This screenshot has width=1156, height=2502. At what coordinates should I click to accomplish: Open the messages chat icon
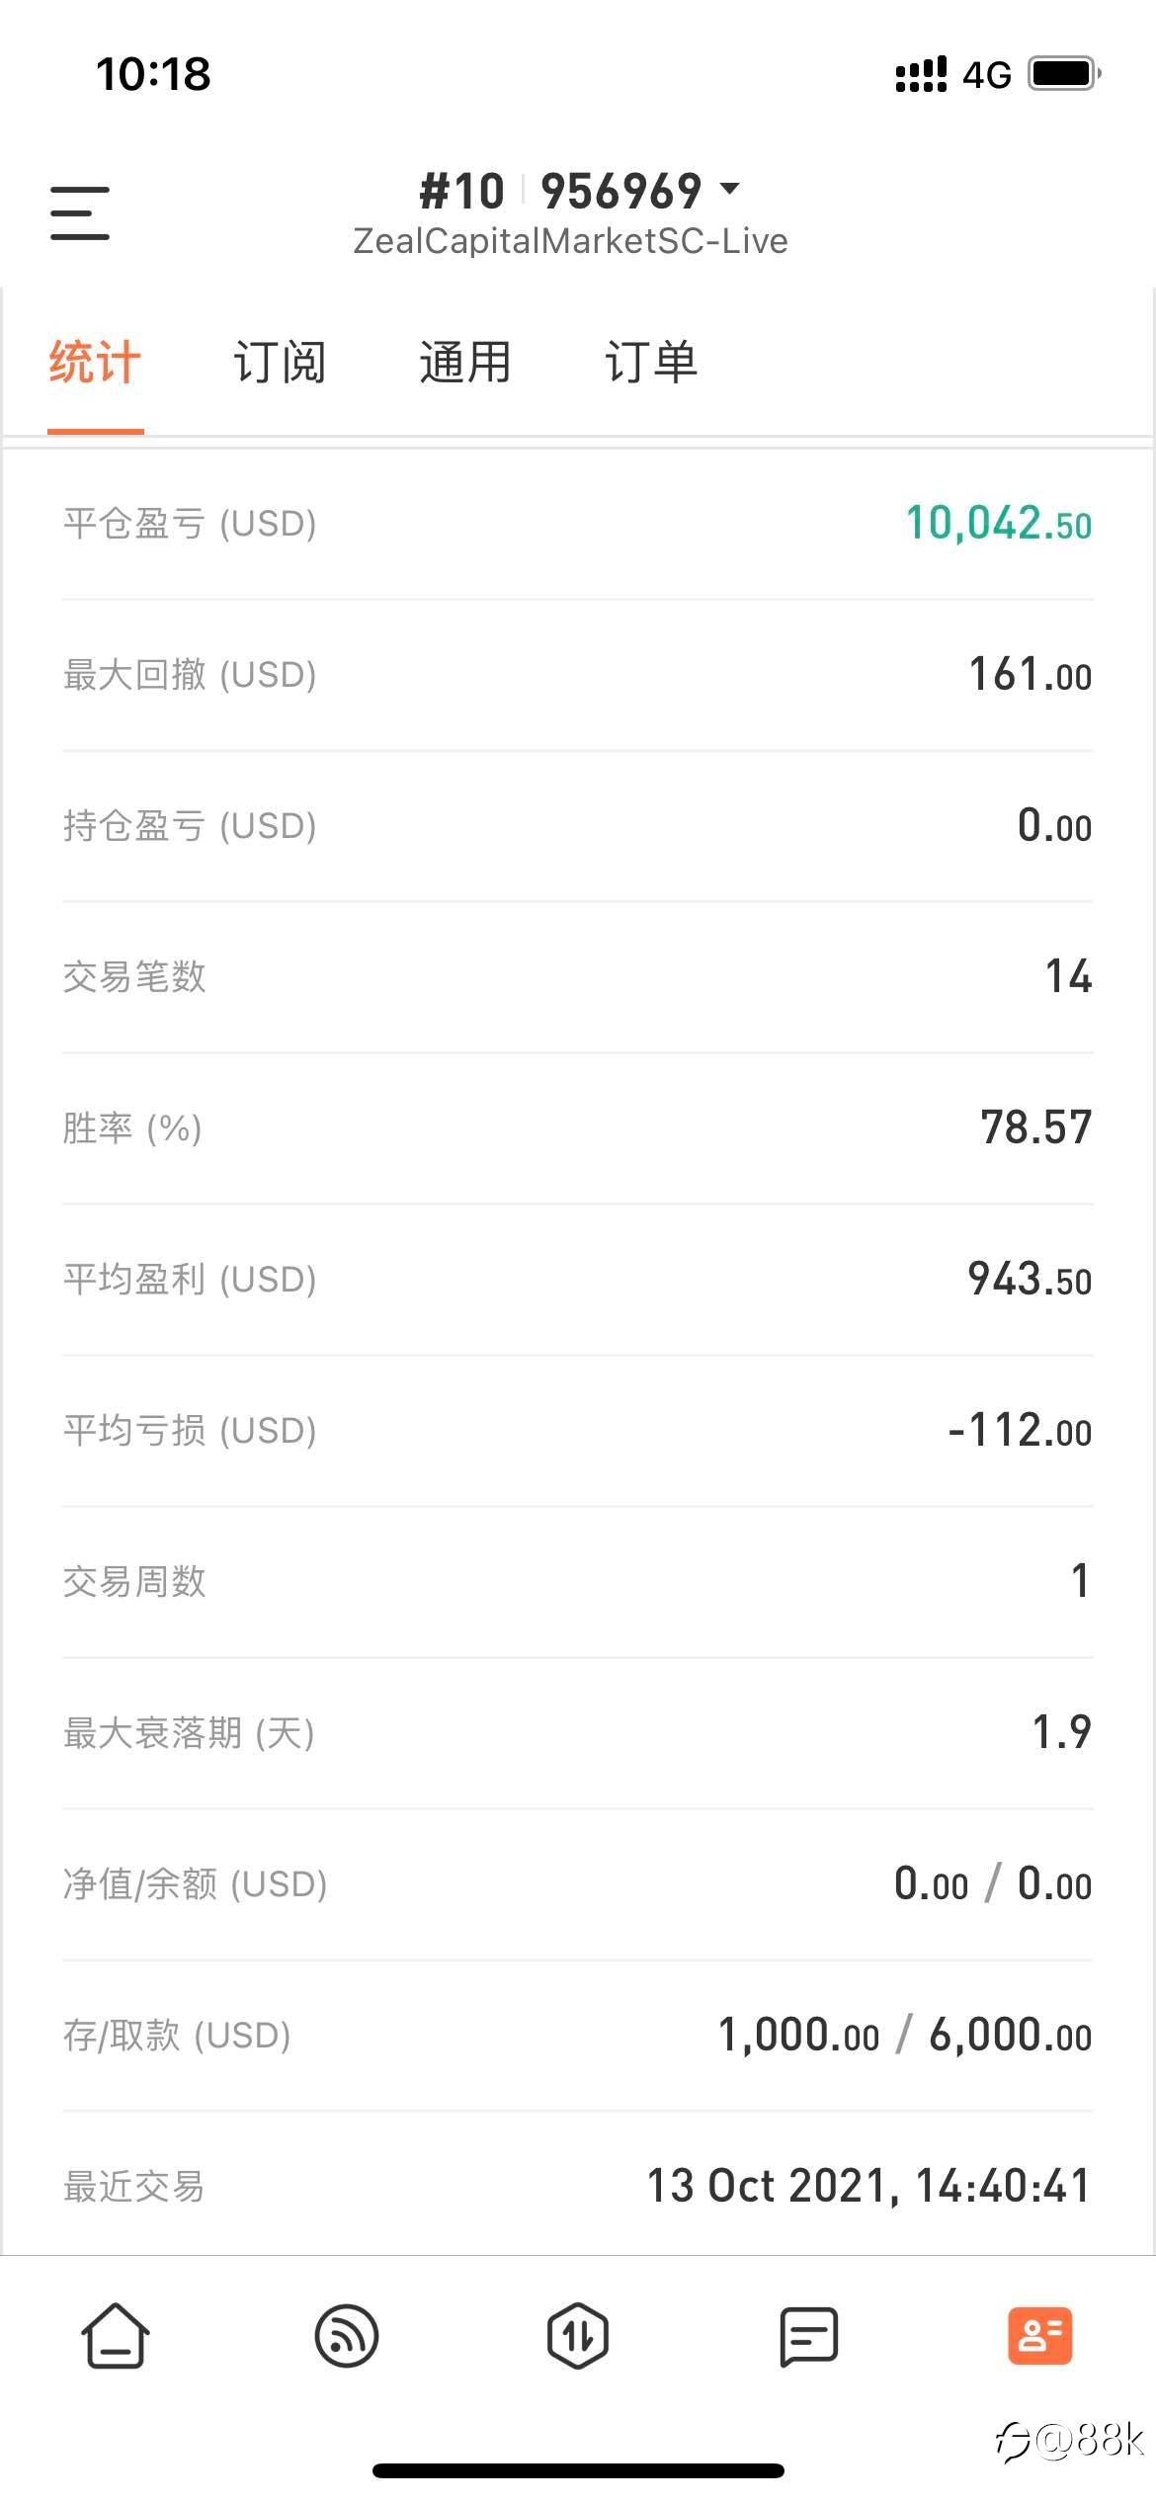click(x=809, y=2336)
